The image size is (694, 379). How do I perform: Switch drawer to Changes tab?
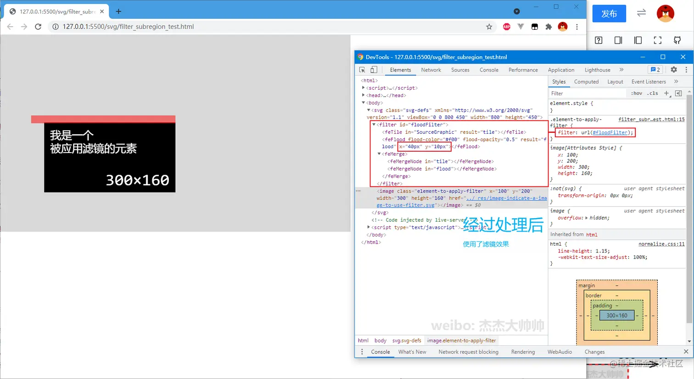[x=594, y=352]
